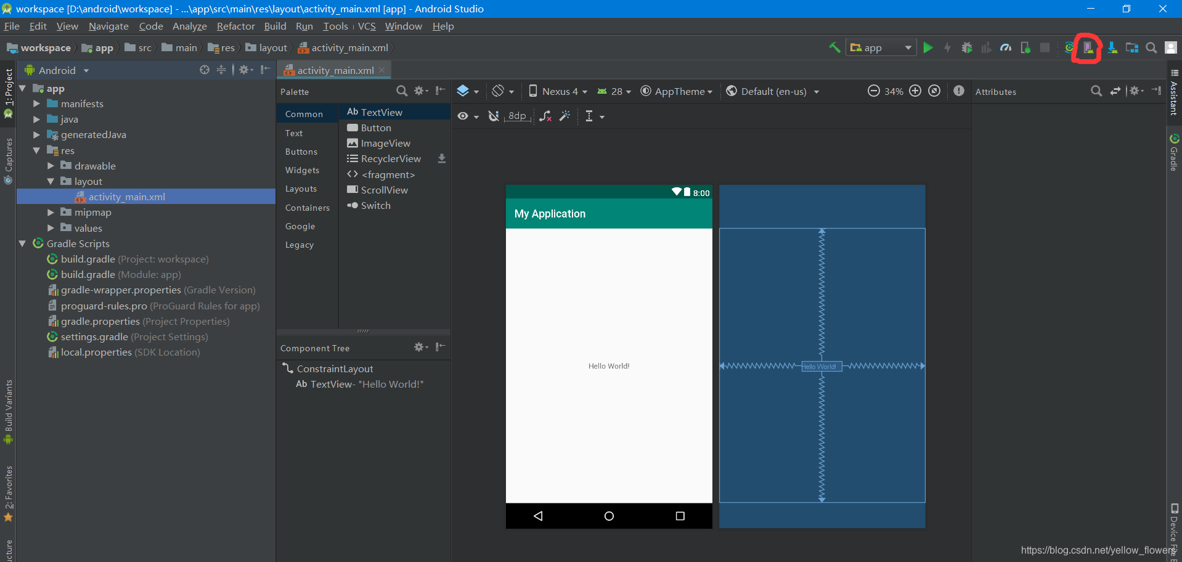This screenshot has width=1182, height=562.
Task: Toggle the Assistant tool window
Action: (x=1174, y=92)
